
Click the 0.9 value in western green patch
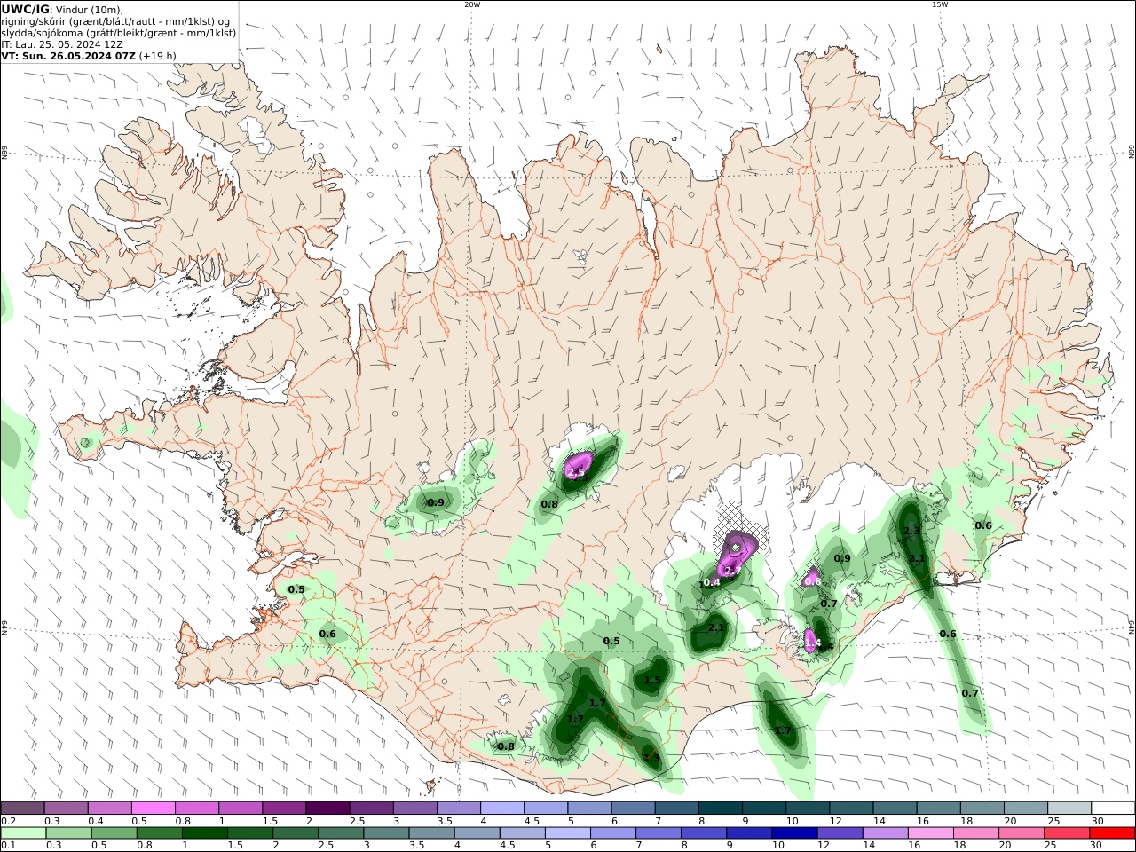point(436,502)
